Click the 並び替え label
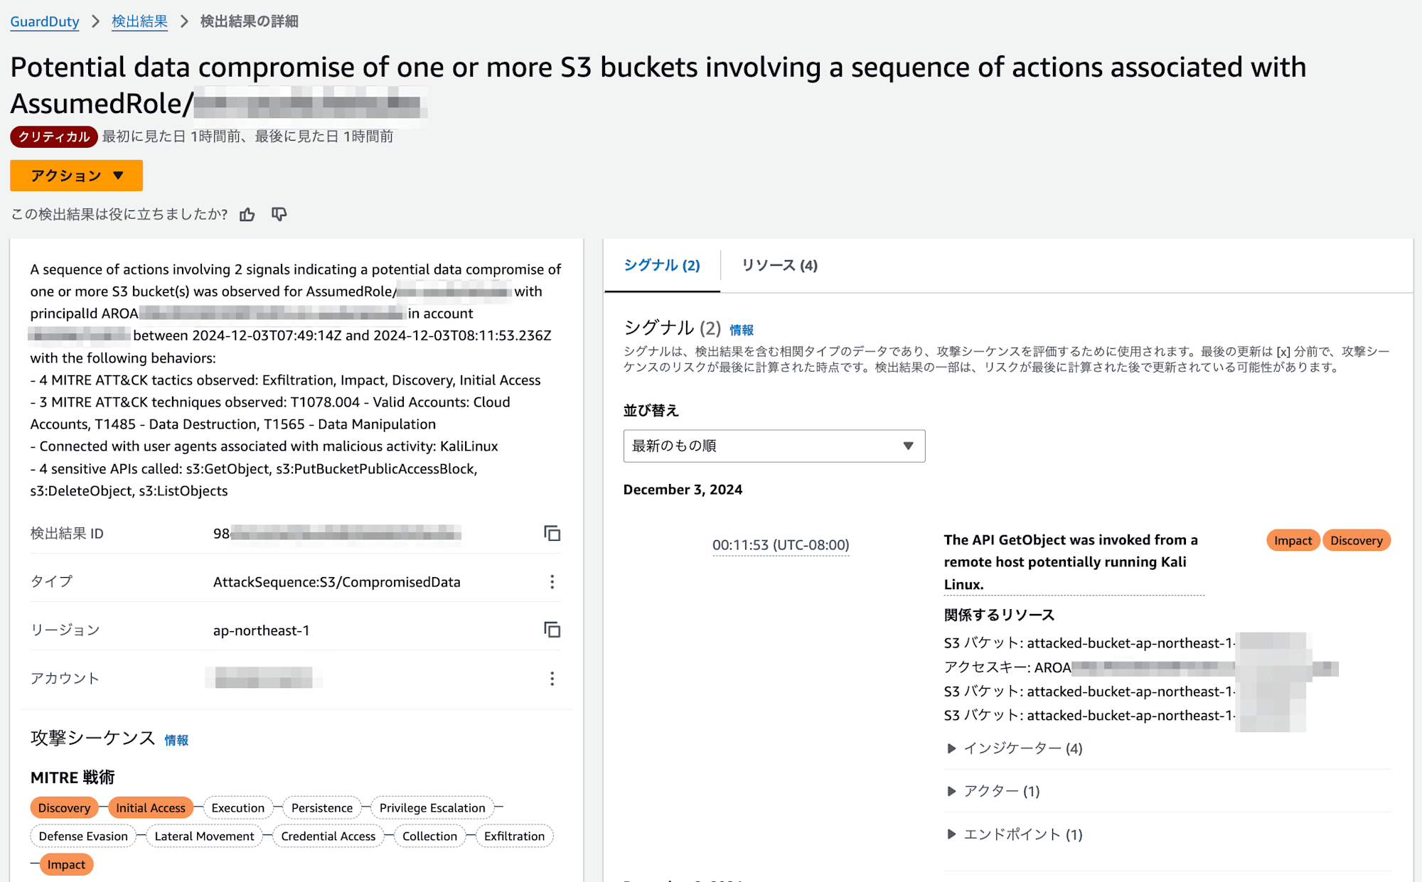1422x882 pixels. pyautogui.click(x=651, y=410)
